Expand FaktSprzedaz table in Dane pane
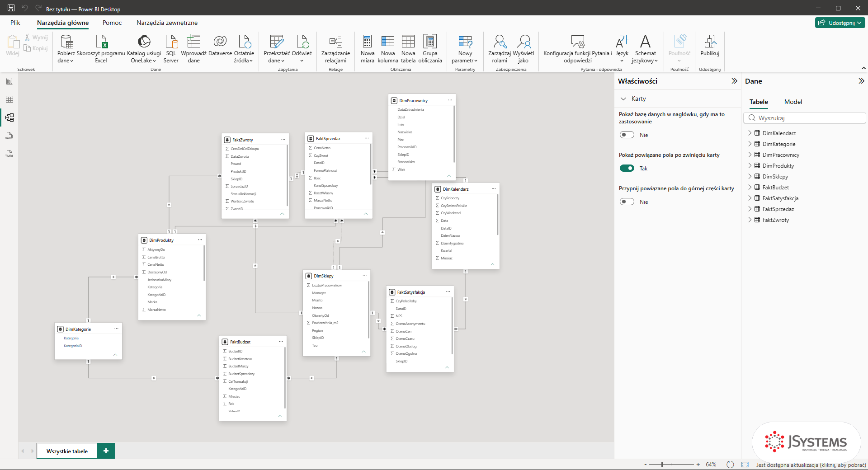The width and height of the screenshot is (868, 470). pos(750,209)
